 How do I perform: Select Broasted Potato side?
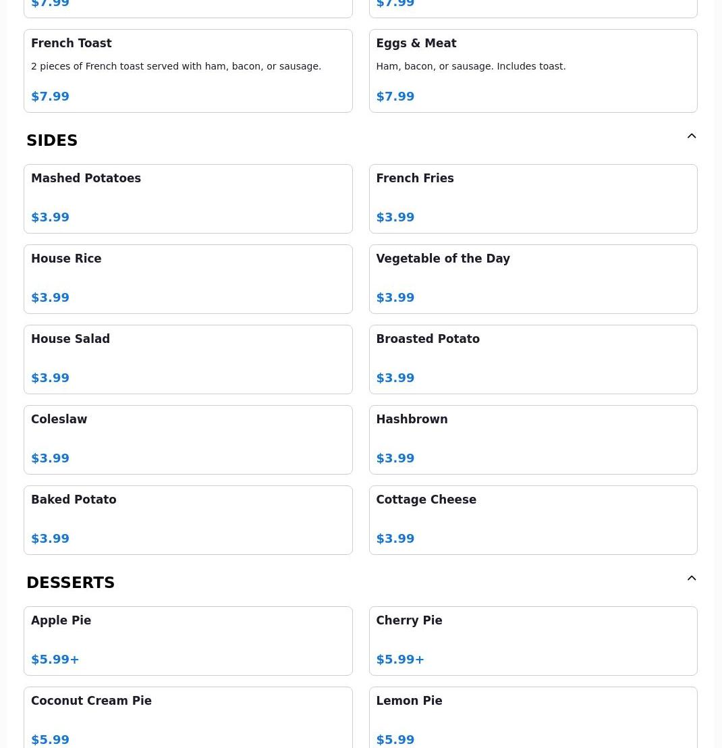tap(532, 359)
